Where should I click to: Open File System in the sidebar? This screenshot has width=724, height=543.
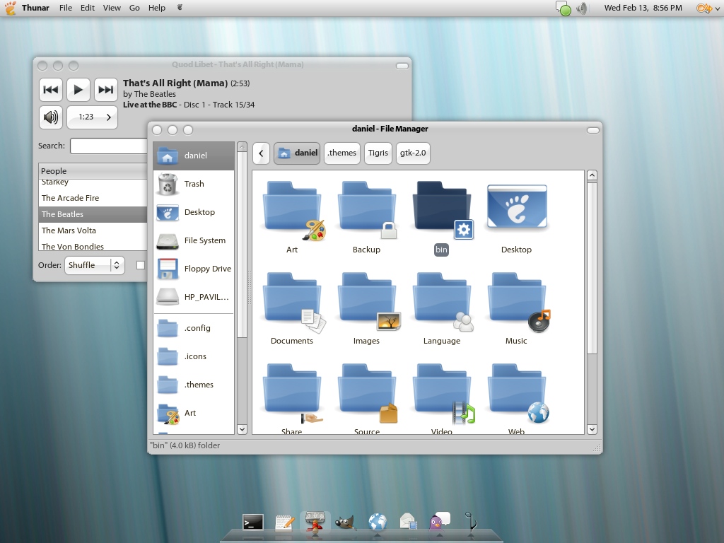point(194,240)
